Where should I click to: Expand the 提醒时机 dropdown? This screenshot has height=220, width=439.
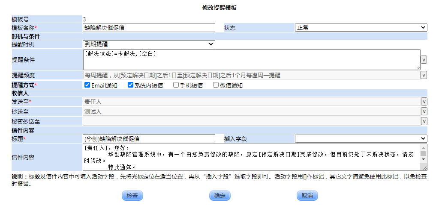coord(149,44)
